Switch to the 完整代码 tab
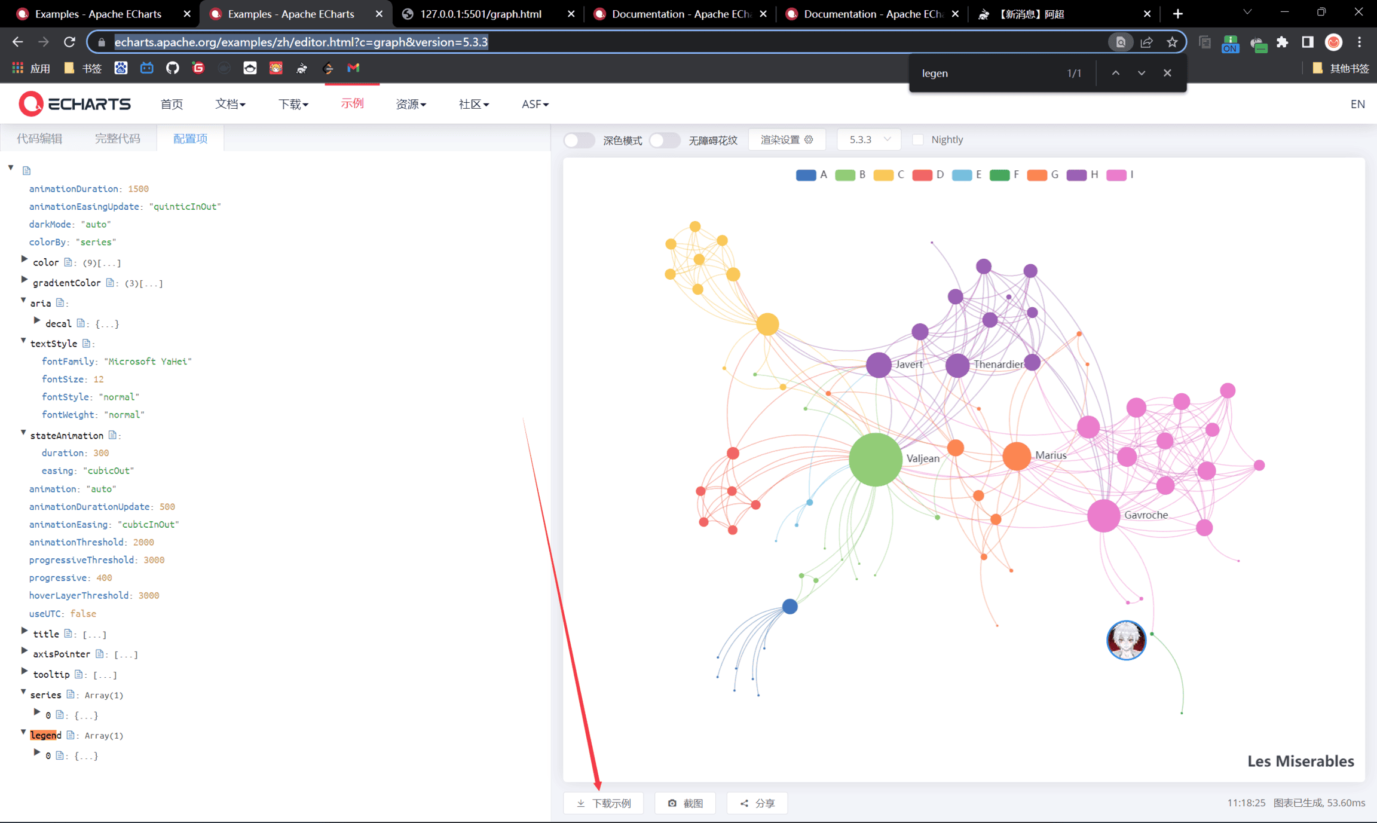This screenshot has width=1377, height=823. tap(117, 139)
